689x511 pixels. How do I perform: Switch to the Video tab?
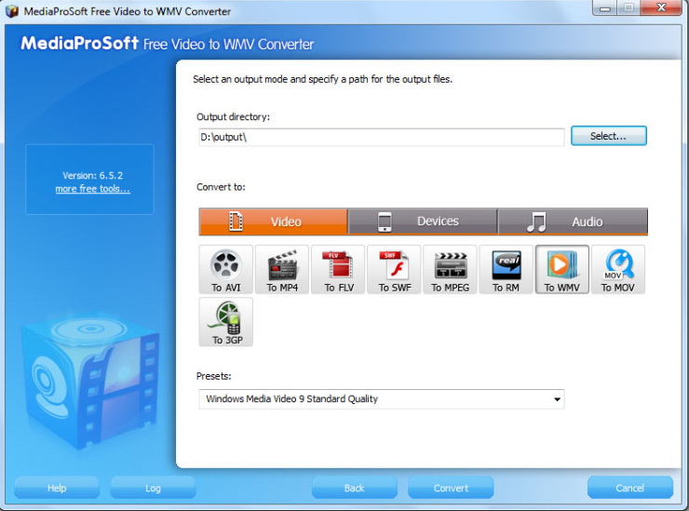coord(273,222)
